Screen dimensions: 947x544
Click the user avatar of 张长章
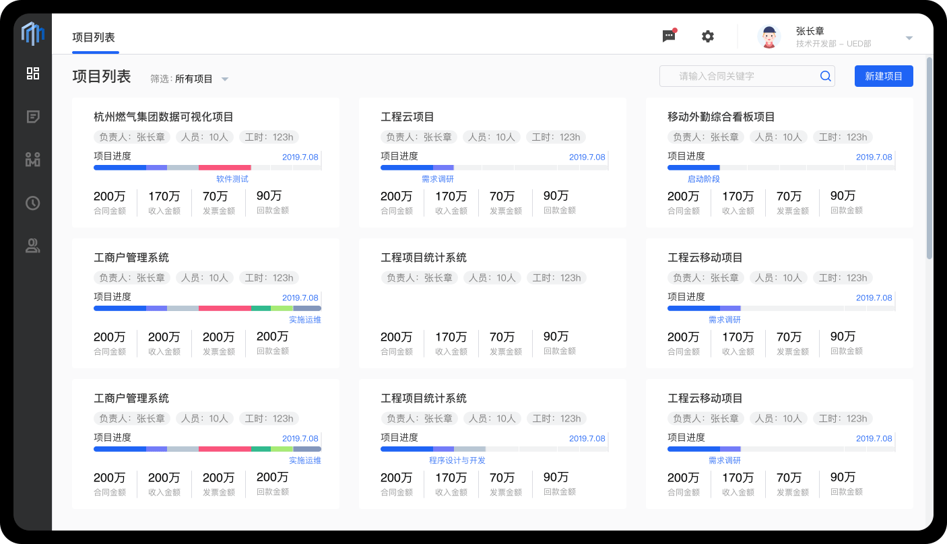point(769,36)
